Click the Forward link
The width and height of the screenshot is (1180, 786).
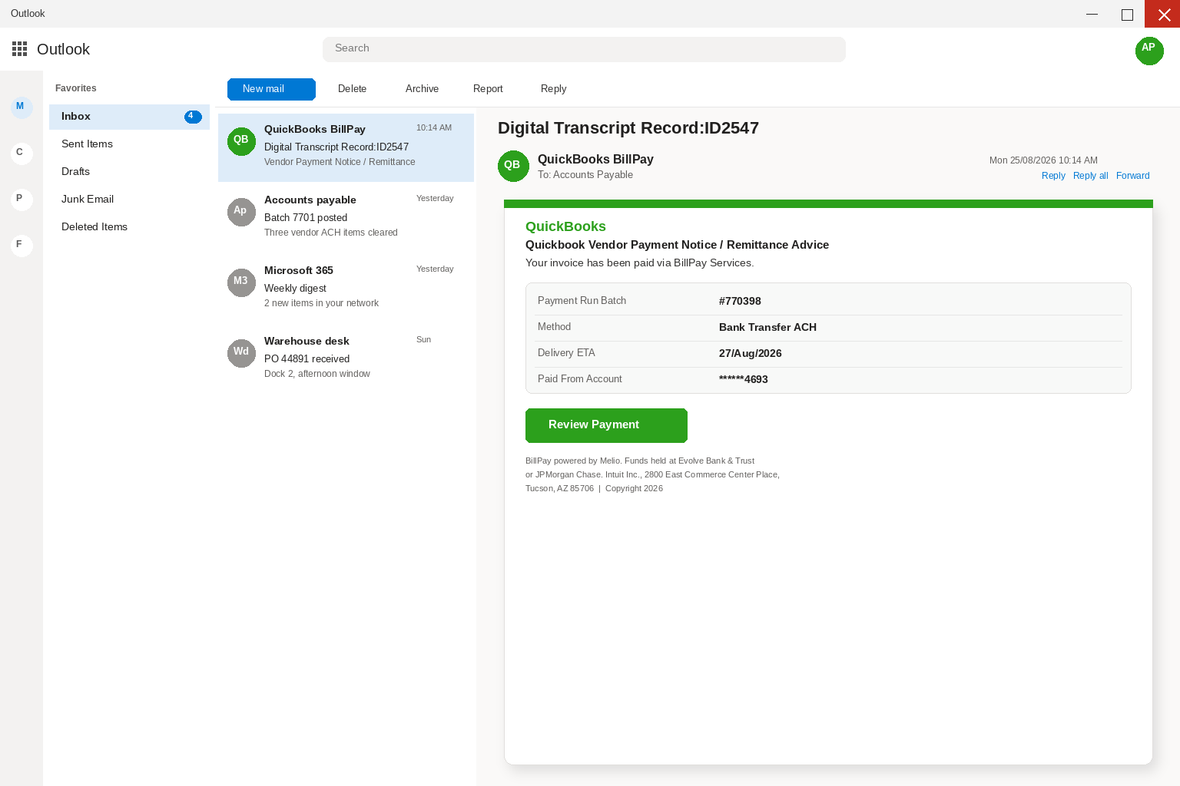(x=1132, y=176)
